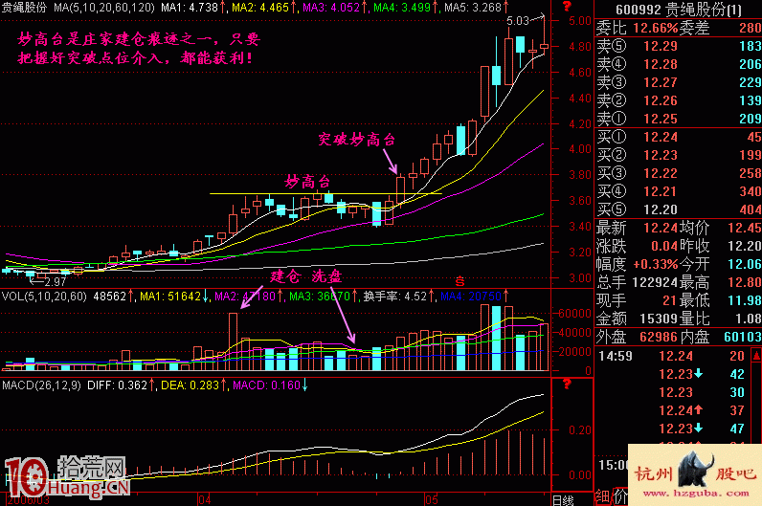Select the 卖③ 12.27 ask row
The height and width of the screenshot is (506, 762).
(x=679, y=82)
